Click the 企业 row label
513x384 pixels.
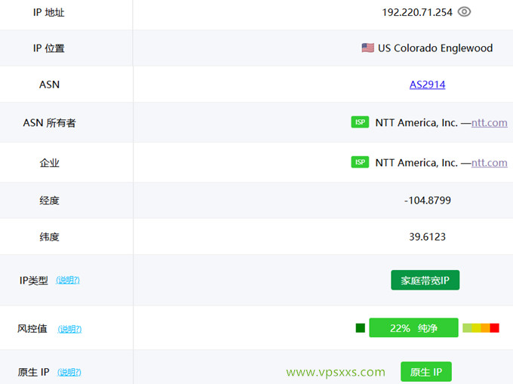(x=49, y=162)
